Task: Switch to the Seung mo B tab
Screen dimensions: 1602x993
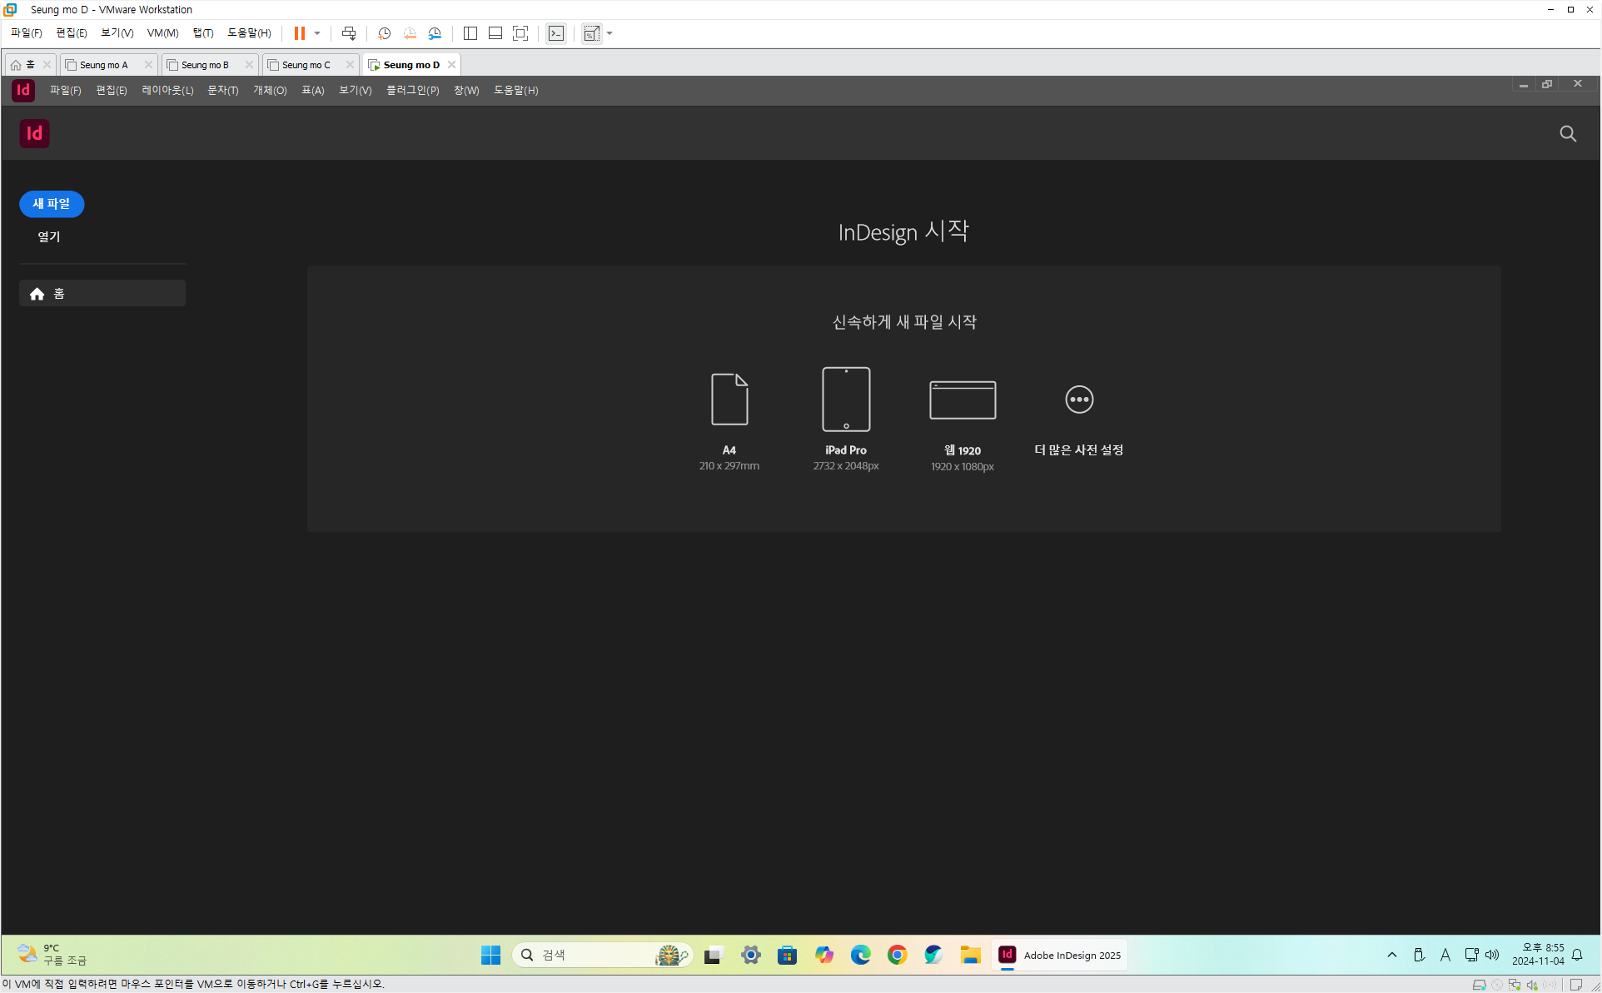Action: (205, 65)
